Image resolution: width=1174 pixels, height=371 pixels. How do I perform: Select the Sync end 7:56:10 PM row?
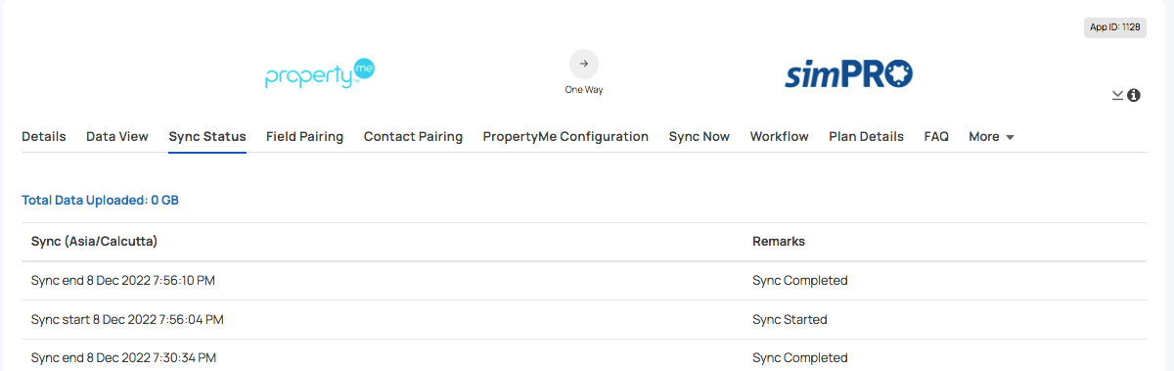[584, 280]
